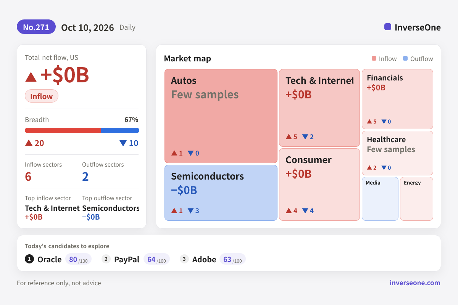Image resolution: width=458 pixels, height=305 pixels.
Task: Click the Outflow legend color square
Action: pyautogui.click(x=405, y=59)
